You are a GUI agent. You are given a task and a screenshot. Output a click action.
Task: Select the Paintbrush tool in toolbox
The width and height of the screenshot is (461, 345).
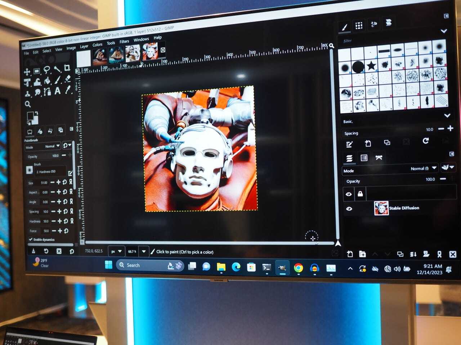coord(58,80)
